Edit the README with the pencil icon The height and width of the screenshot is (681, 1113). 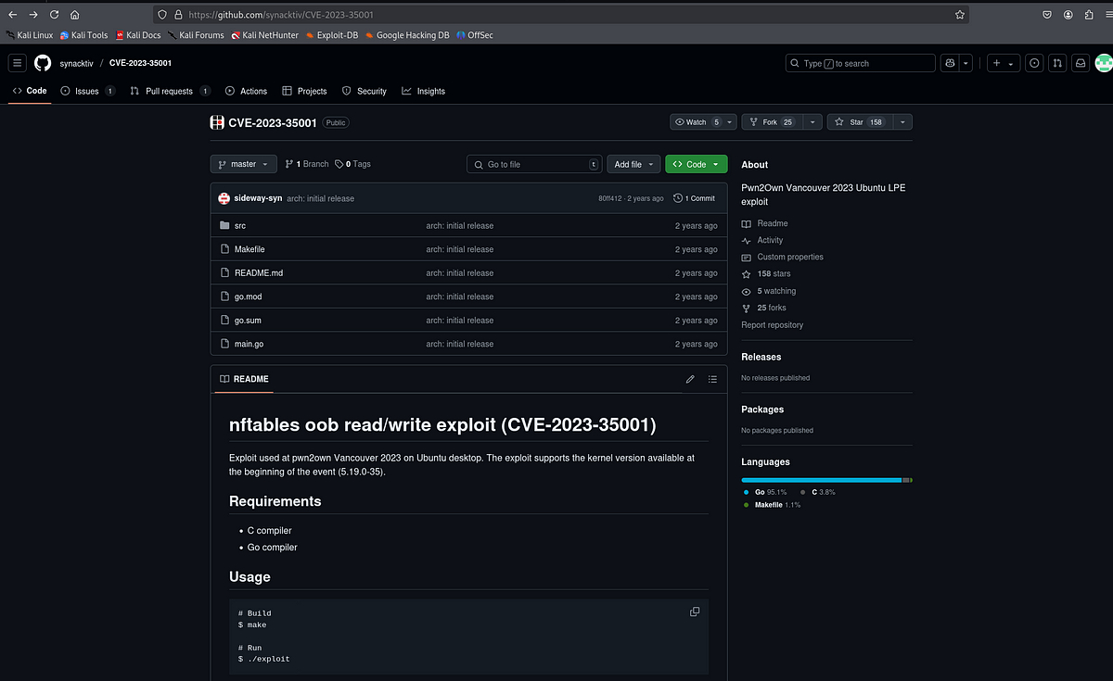[690, 379]
